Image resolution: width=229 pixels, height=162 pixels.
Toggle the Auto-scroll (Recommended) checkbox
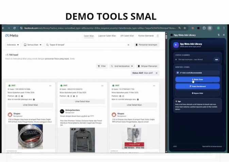point(178,73)
